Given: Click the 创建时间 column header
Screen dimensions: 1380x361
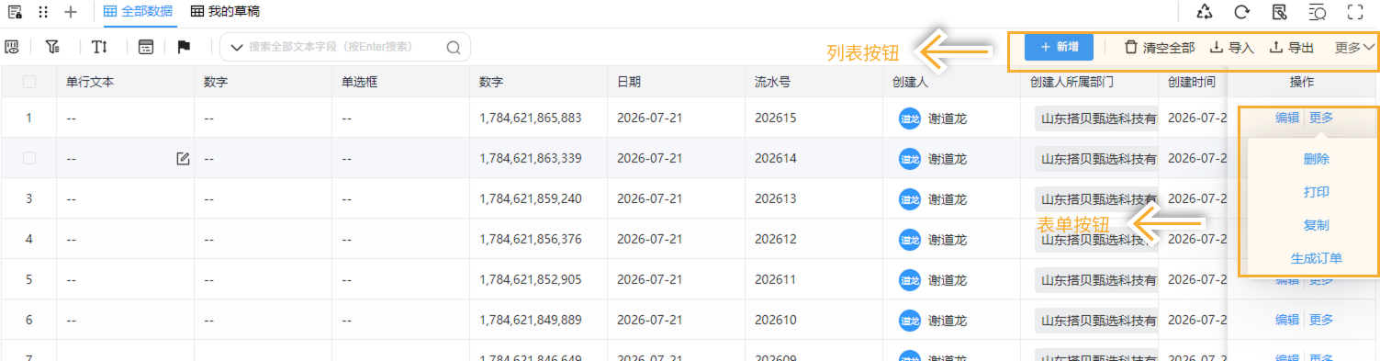Looking at the screenshot, I should [1193, 82].
